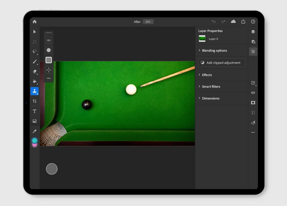Toggle the Layer Properties panel
Screen dimensions: 287x206
click(x=253, y=52)
